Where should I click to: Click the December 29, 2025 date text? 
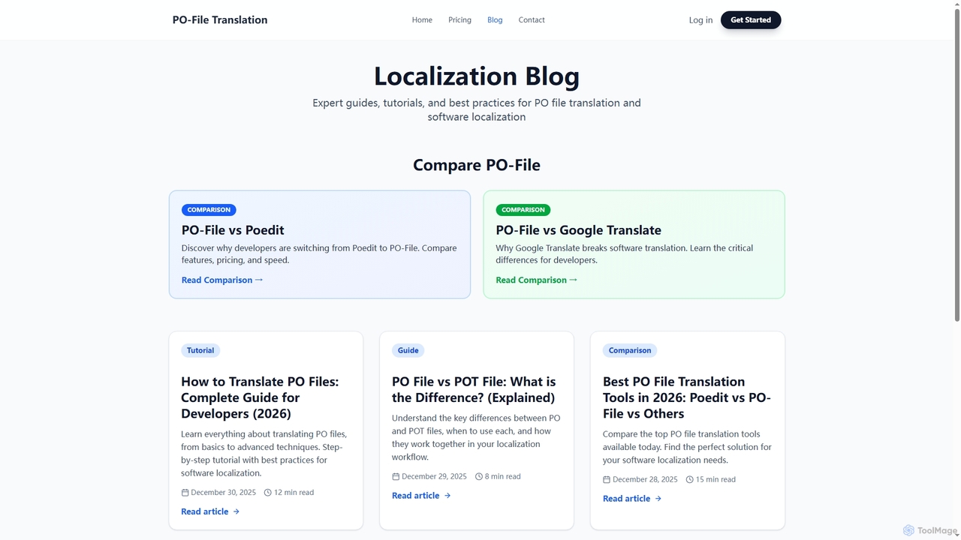pos(435,476)
